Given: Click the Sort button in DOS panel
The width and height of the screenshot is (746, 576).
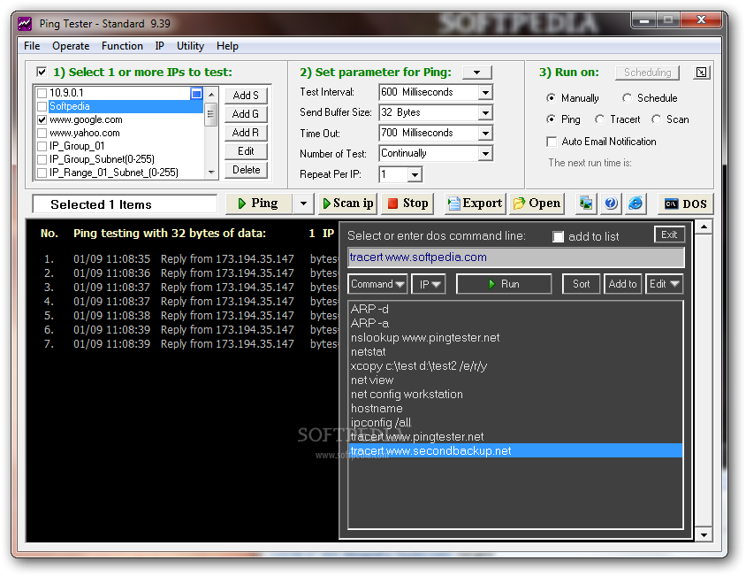Looking at the screenshot, I should (581, 284).
